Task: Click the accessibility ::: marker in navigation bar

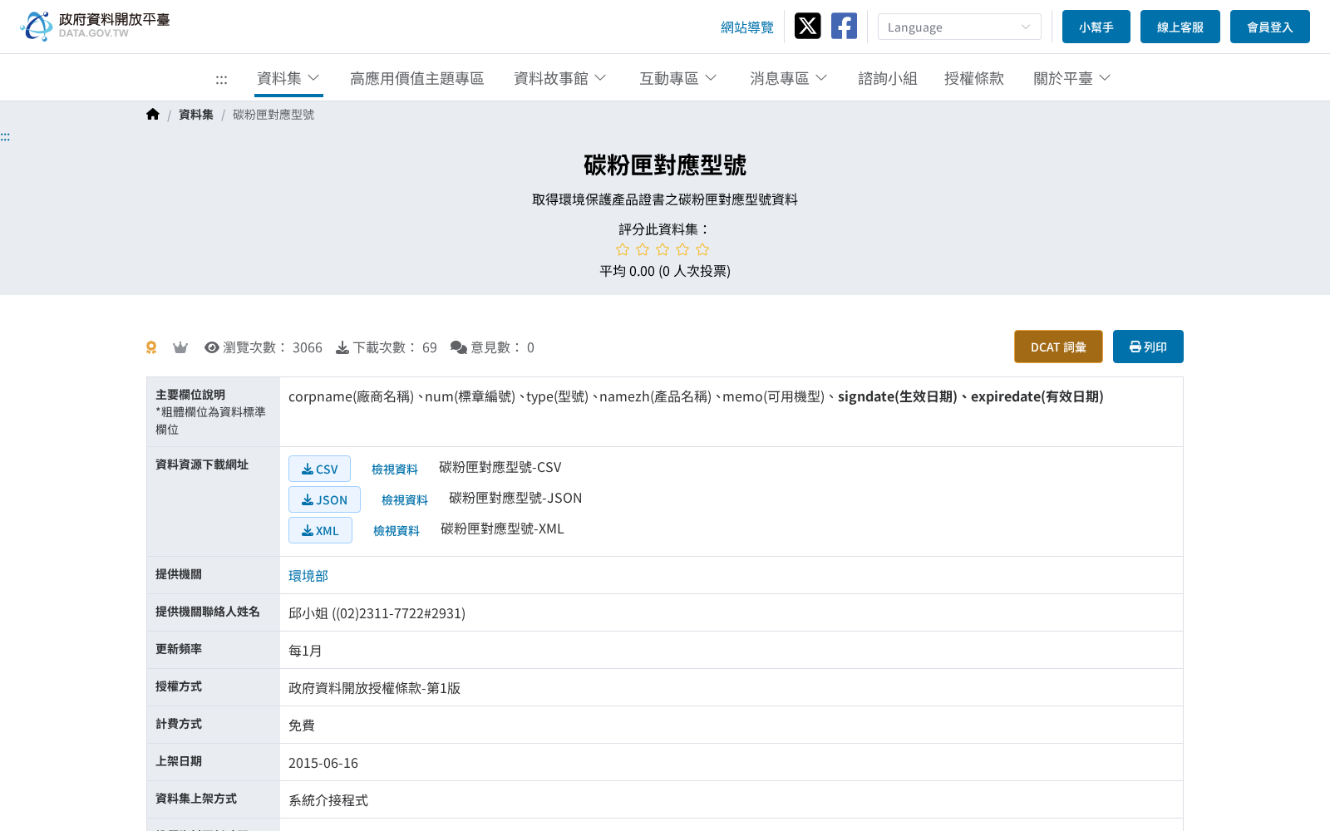Action: tap(221, 79)
